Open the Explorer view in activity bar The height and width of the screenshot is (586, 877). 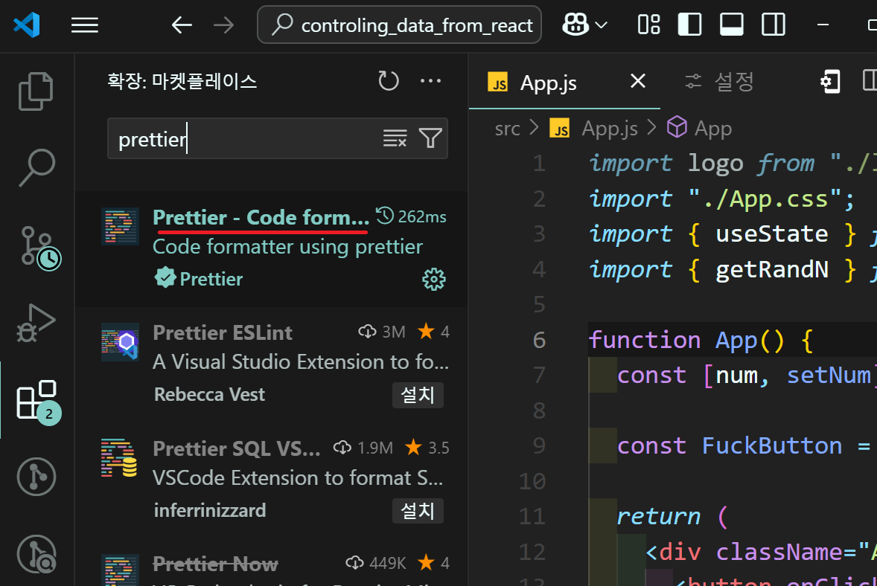[36, 91]
